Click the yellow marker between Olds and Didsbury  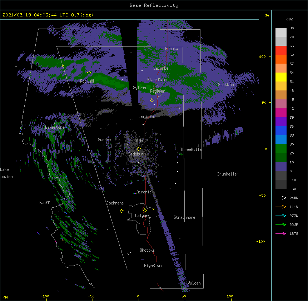coord(139,149)
